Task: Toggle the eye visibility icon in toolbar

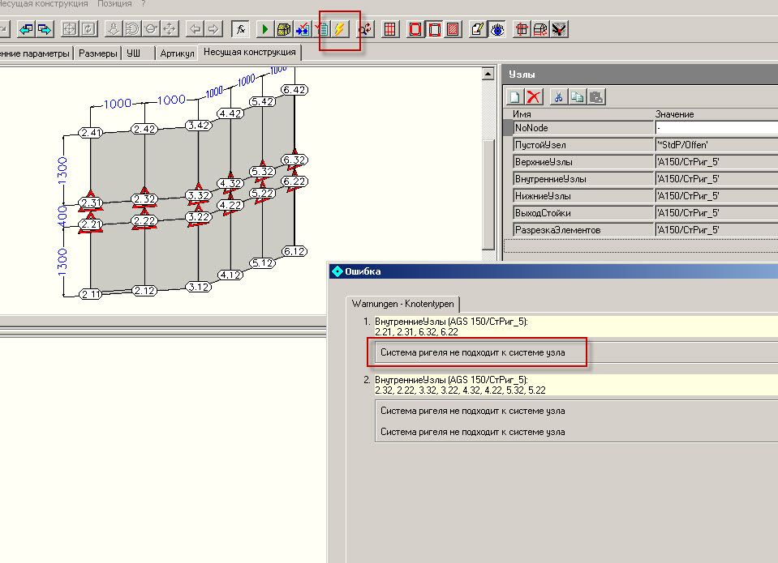Action: (x=497, y=29)
